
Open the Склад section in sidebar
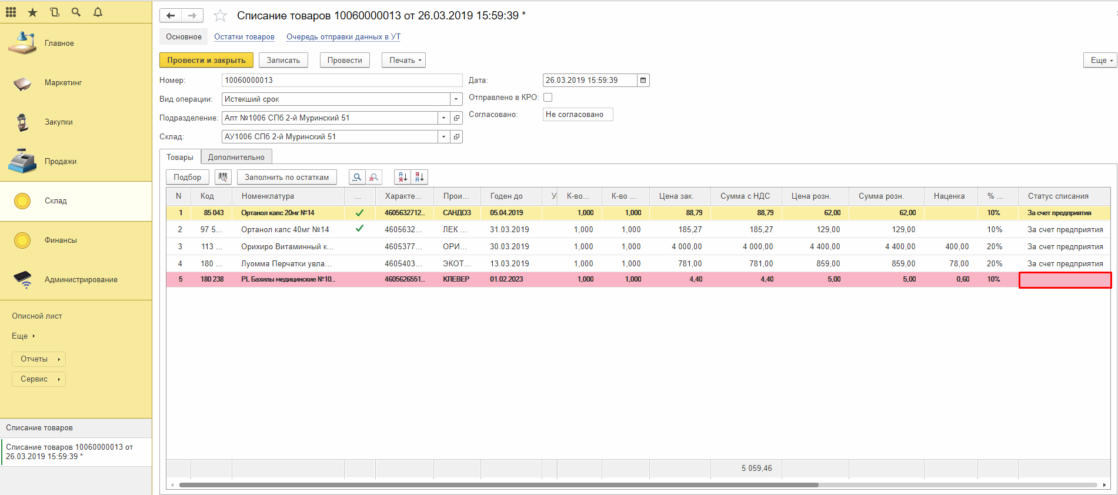tap(56, 201)
